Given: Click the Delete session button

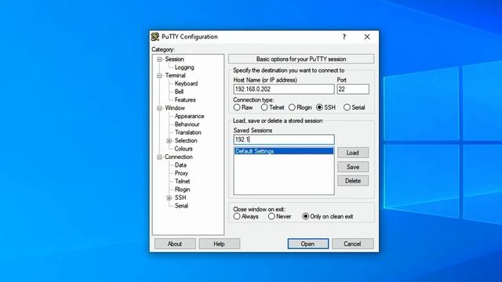Looking at the screenshot, I should pyautogui.click(x=353, y=181).
